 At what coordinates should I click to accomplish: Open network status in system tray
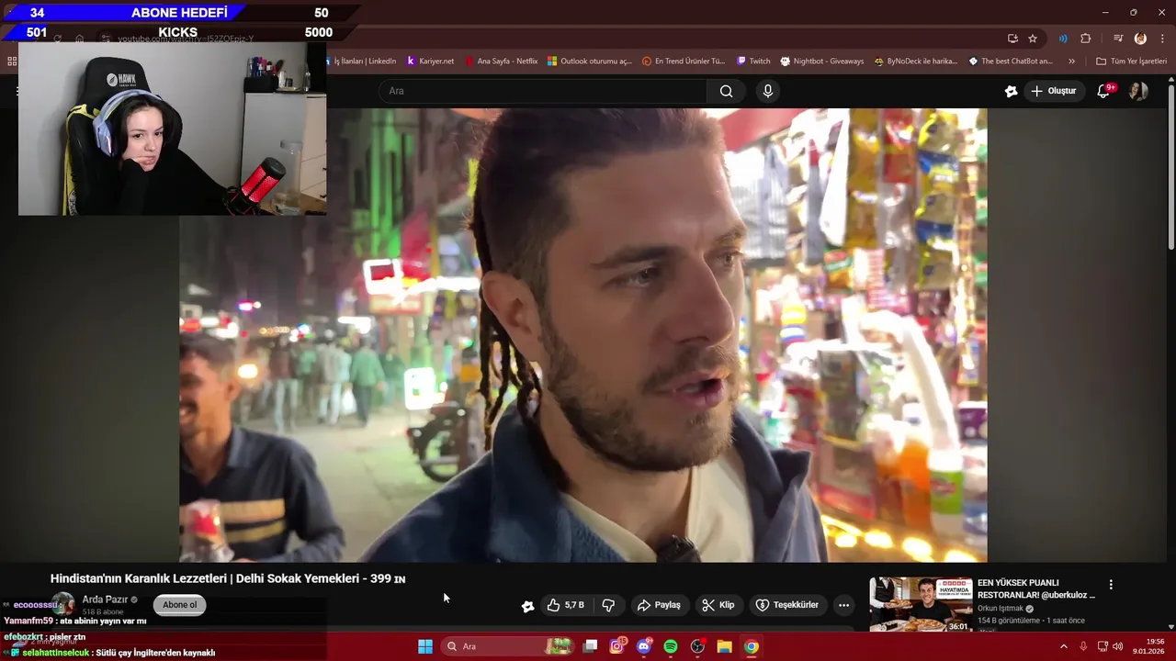[1102, 646]
